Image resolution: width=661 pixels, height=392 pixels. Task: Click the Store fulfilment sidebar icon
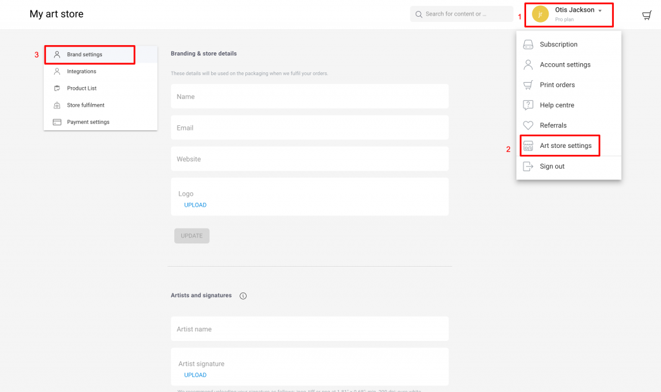(x=57, y=105)
